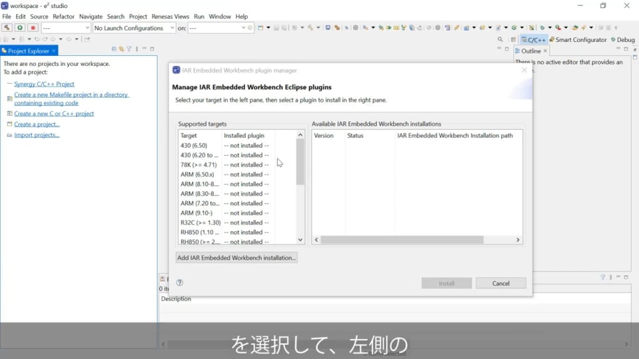Click installations list scroll left arrow

(316, 240)
